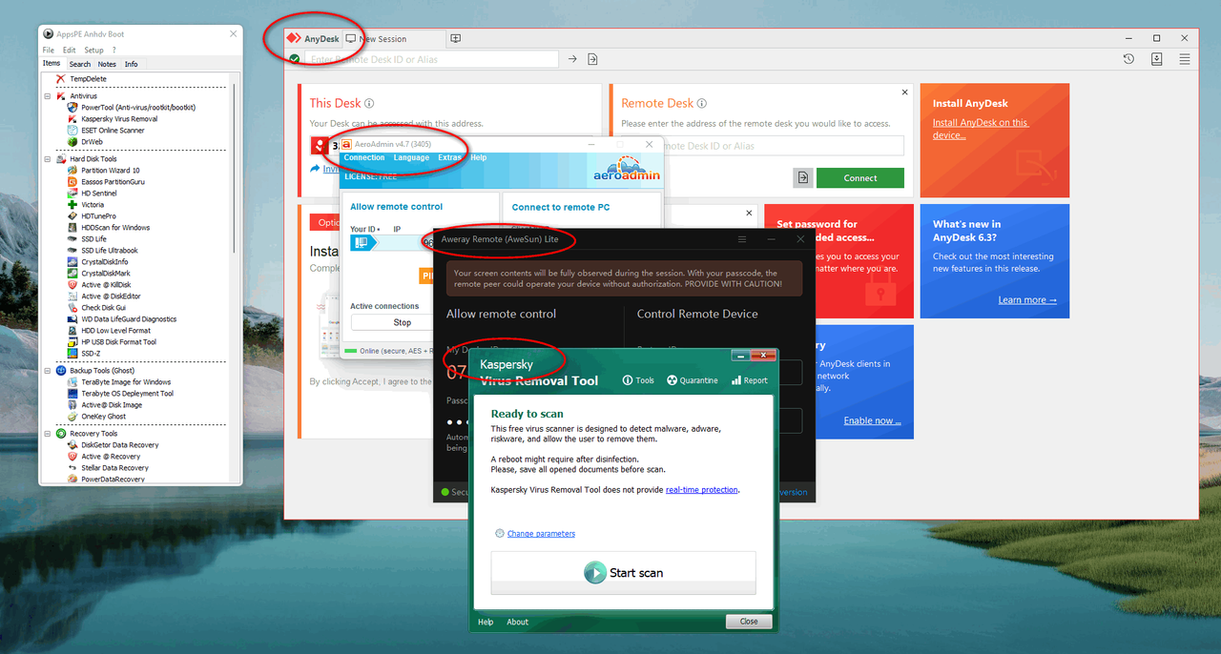
Task: Add a new AnyDesk tab with plus icon
Action: click(456, 39)
